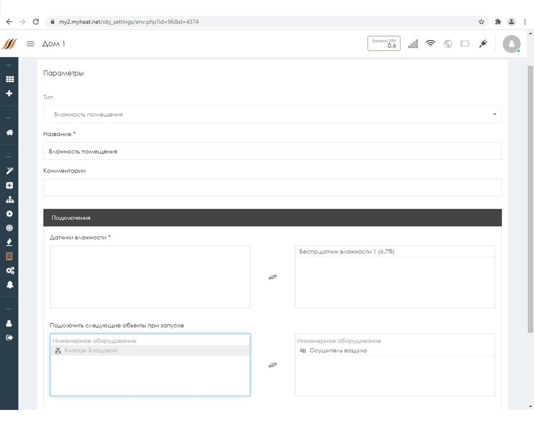Select Беспр.датчик влажности 1 (6.7%)
The width and height of the screenshot is (534, 427).
point(395,252)
